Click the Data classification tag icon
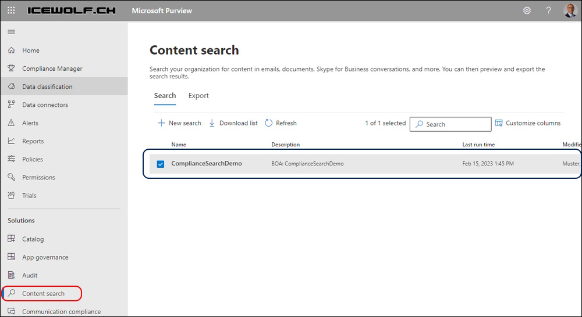 12,87
